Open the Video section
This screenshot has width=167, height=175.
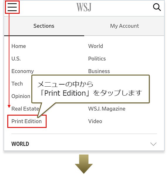point(95,121)
